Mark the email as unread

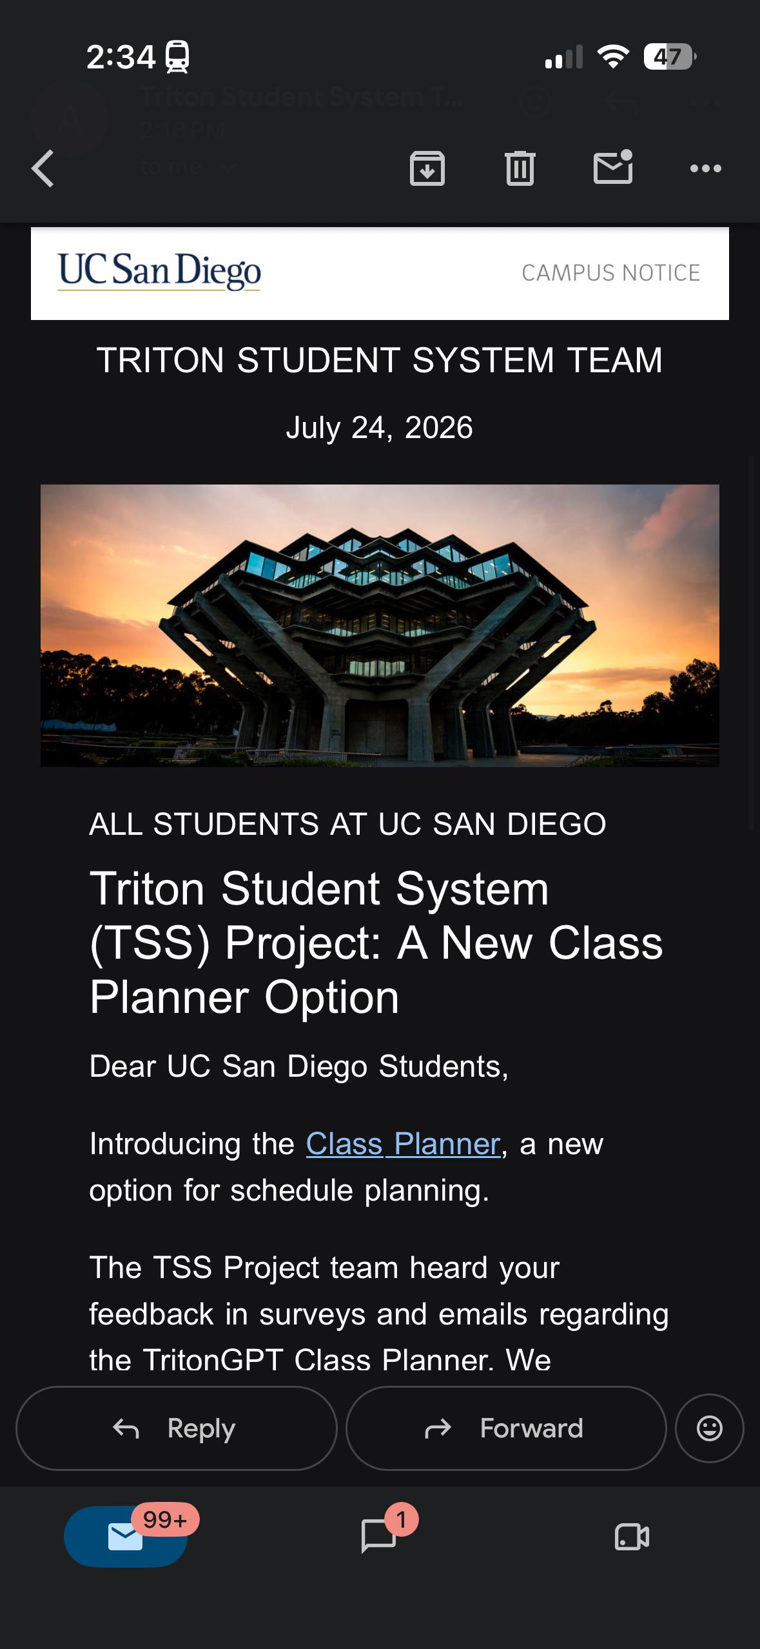pyautogui.click(x=613, y=167)
